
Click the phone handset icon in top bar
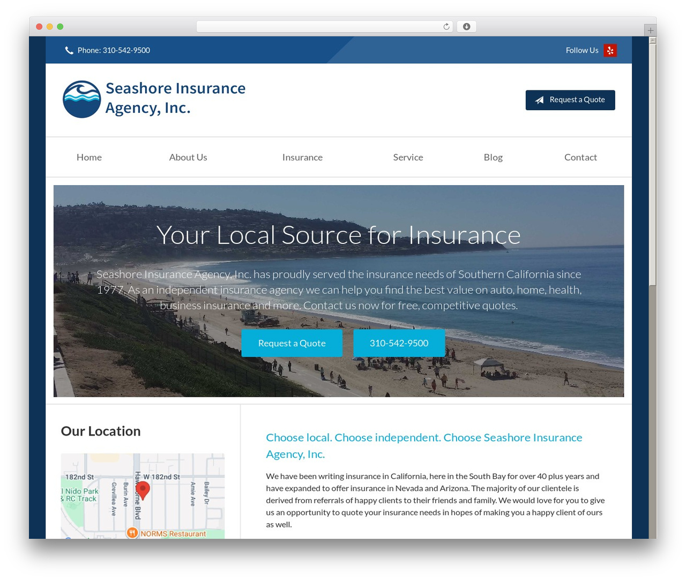click(x=69, y=50)
